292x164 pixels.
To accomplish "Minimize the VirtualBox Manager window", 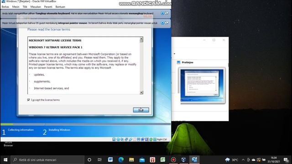I will click(x=204, y=40).
